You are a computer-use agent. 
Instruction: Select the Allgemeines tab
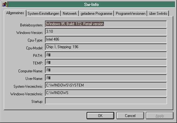15,13
